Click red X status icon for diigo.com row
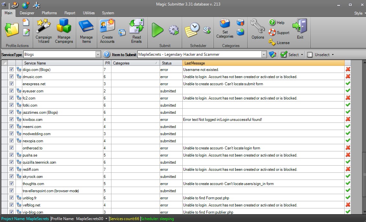The image size is (366, 222). [348, 69]
